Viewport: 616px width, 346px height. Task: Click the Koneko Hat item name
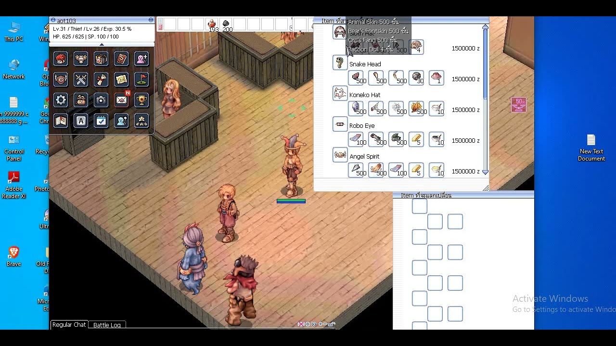(365, 95)
